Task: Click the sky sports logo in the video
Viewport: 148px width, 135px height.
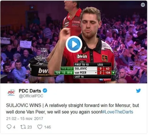Action: click(x=105, y=80)
